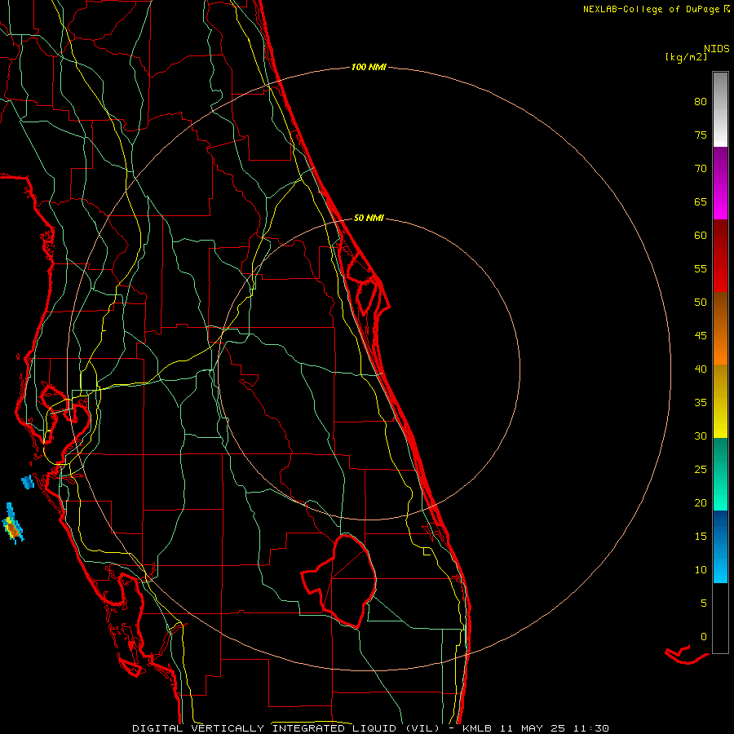Click the NIDS label above the color scale
Image resolution: width=734 pixels, height=734 pixels.
[x=717, y=49]
